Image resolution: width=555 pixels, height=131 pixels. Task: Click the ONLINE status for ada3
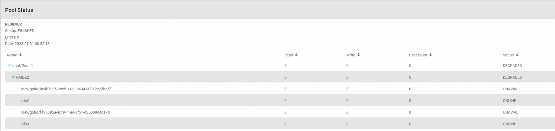(509, 124)
